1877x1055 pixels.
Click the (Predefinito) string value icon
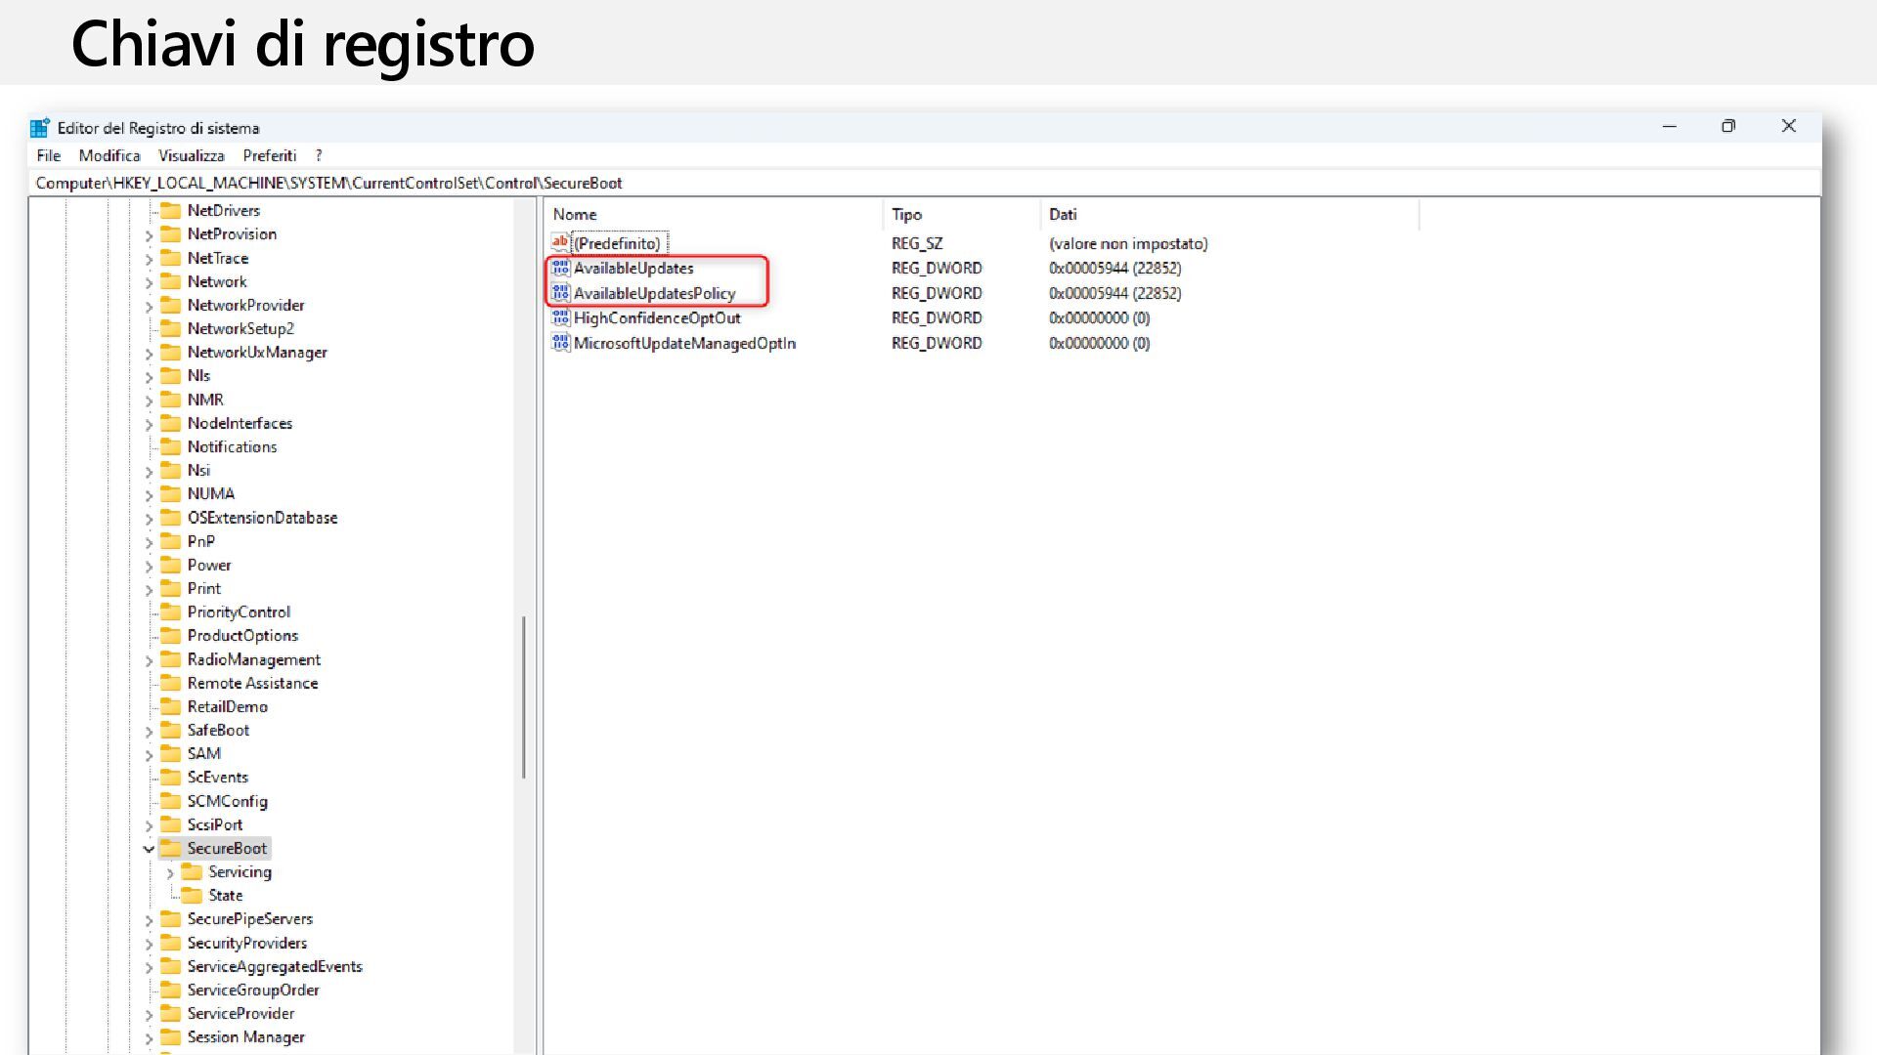click(560, 242)
